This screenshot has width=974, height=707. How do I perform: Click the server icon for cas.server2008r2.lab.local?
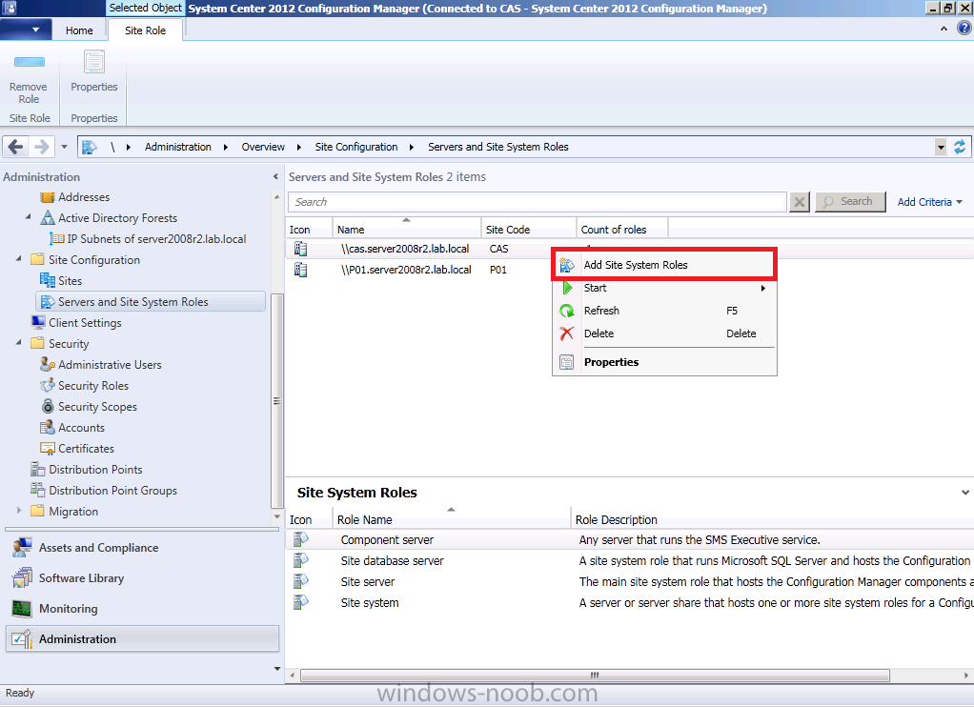(x=301, y=249)
